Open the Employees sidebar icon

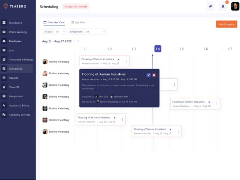point(4,41)
